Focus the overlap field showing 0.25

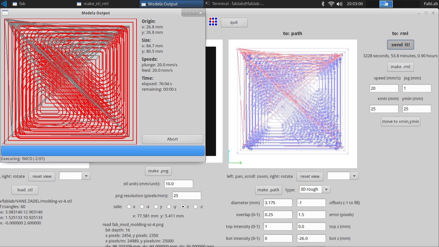point(278,215)
